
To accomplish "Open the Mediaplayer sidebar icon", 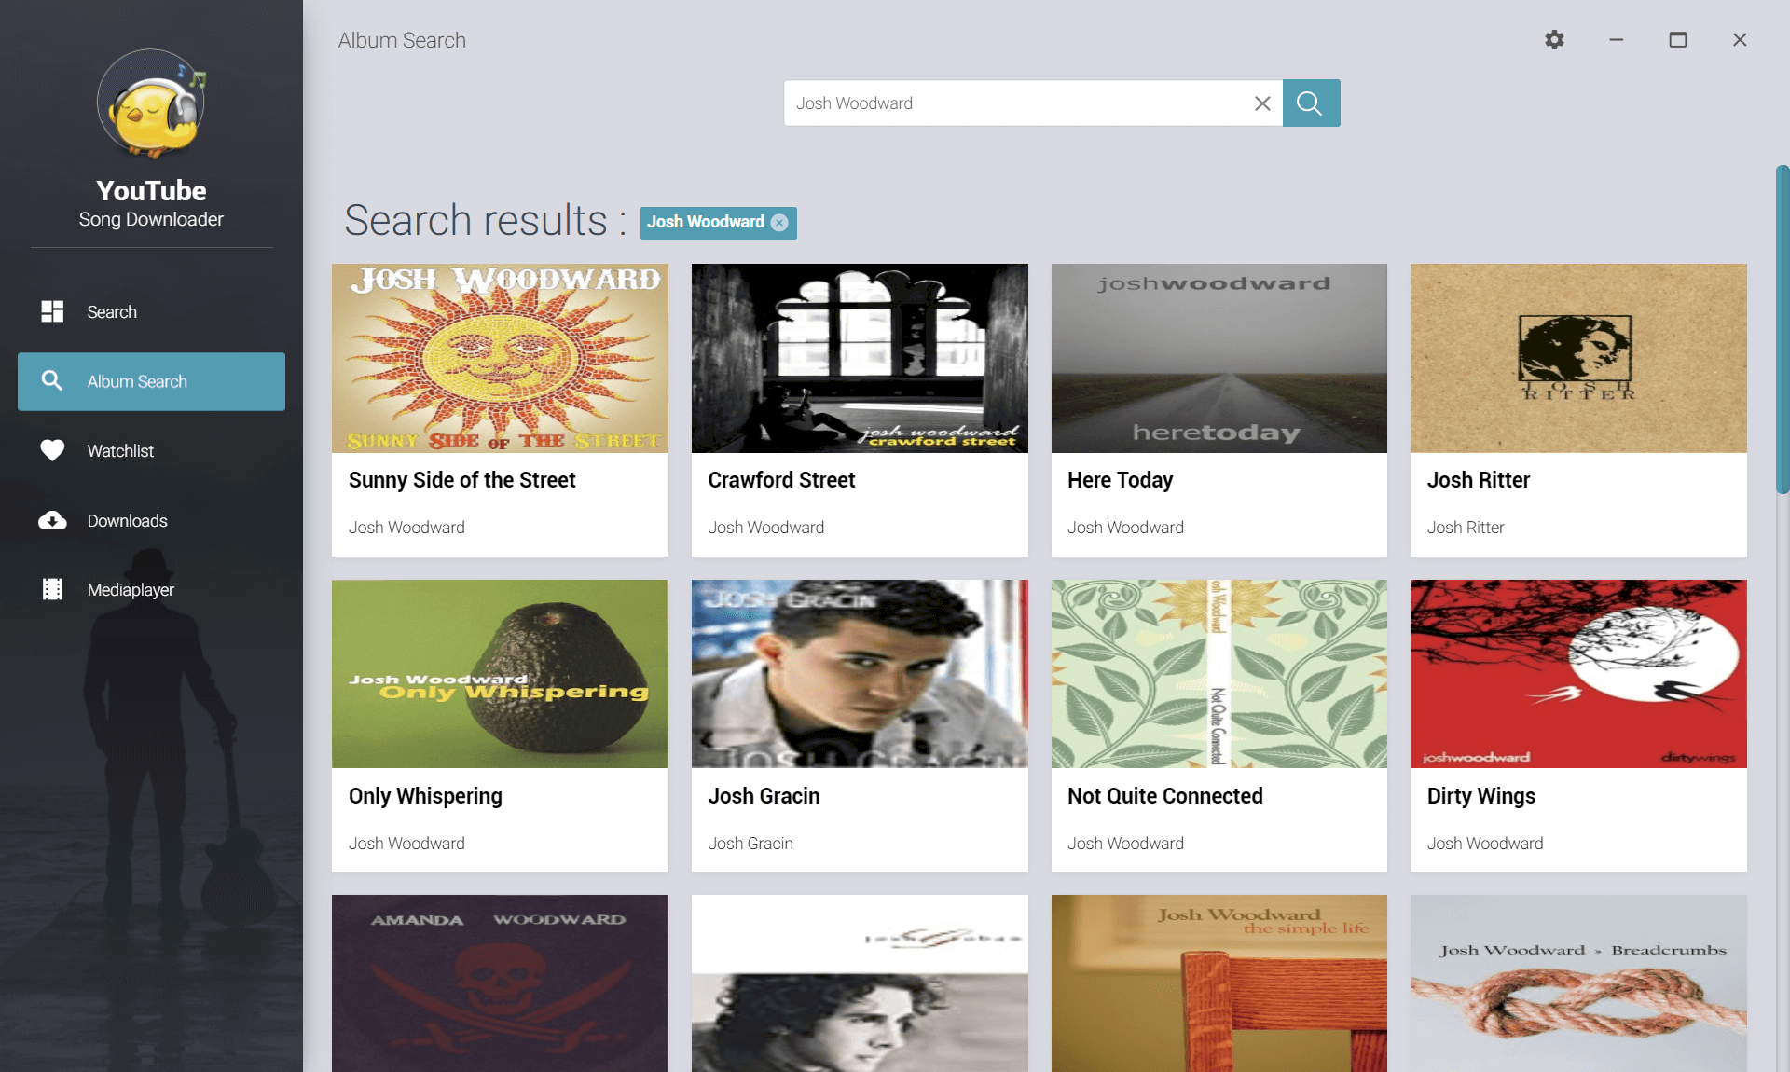I will pos(52,589).
